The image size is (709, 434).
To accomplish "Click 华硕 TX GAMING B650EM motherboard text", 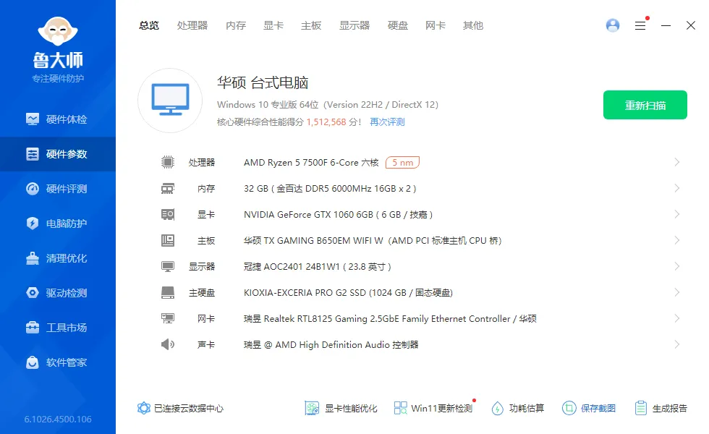I will point(373,240).
